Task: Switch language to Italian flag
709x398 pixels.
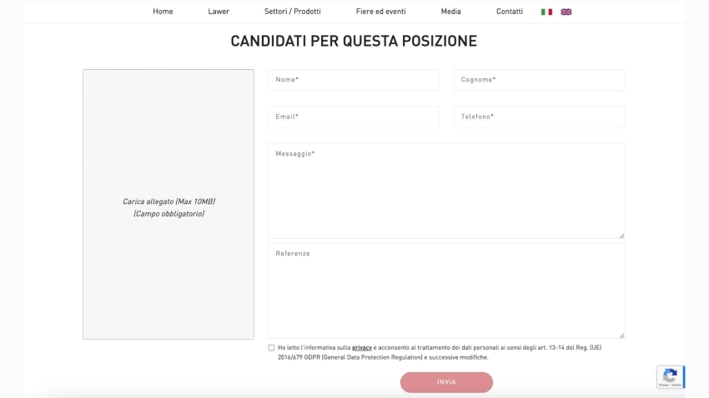Action: 546,12
